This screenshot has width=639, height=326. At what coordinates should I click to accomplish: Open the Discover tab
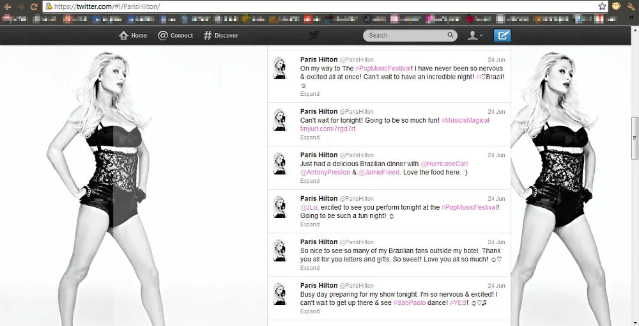(221, 35)
